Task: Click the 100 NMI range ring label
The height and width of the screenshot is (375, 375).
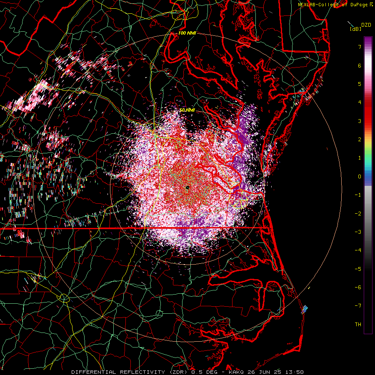Action: (187, 33)
